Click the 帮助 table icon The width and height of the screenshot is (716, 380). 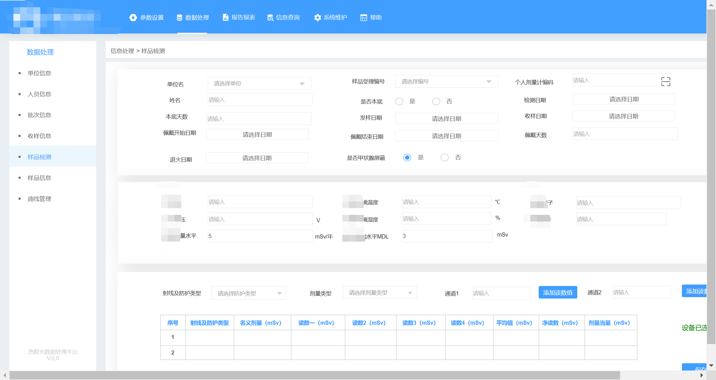tap(364, 18)
